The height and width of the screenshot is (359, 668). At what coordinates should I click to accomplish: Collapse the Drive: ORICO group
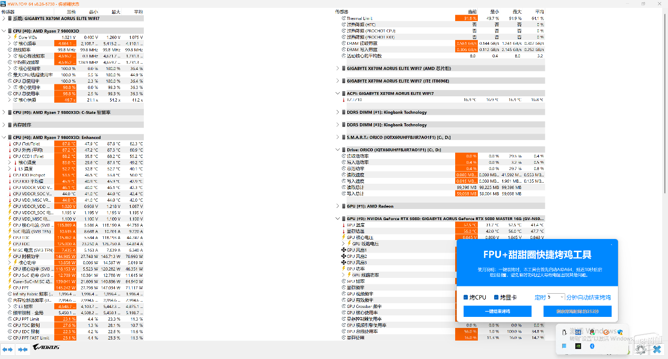338,150
